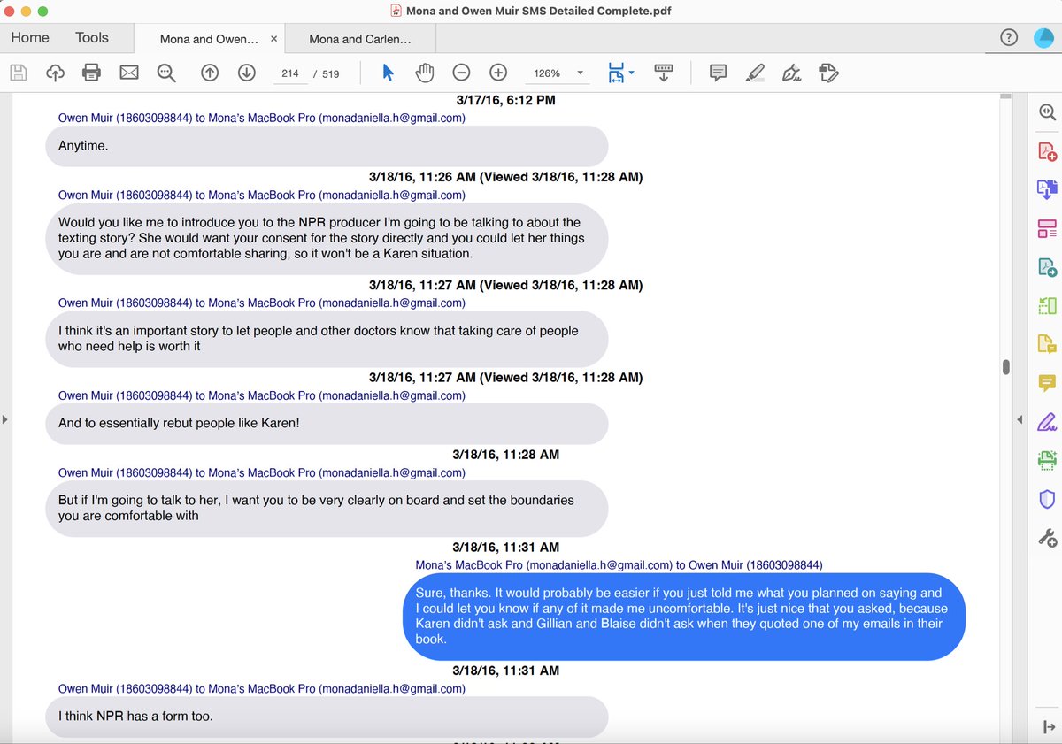The height and width of the screenshot is (744, 1062).
Task: Open Scan & OCR tool in sidebar
Action: [1047, 460]
